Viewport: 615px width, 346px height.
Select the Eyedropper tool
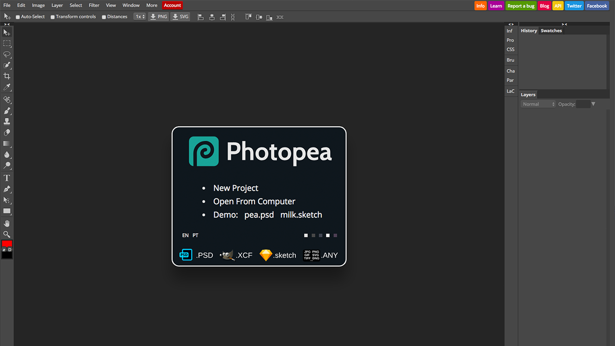click(x=7, y=87)
